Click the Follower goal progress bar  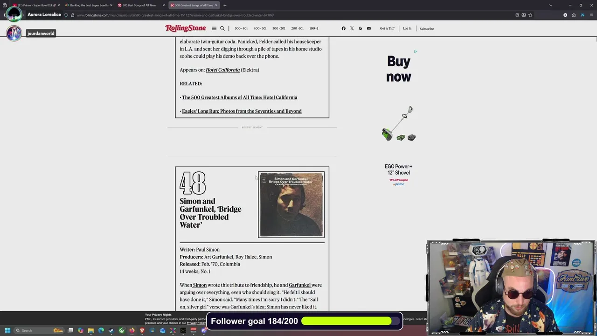point(351,321)
